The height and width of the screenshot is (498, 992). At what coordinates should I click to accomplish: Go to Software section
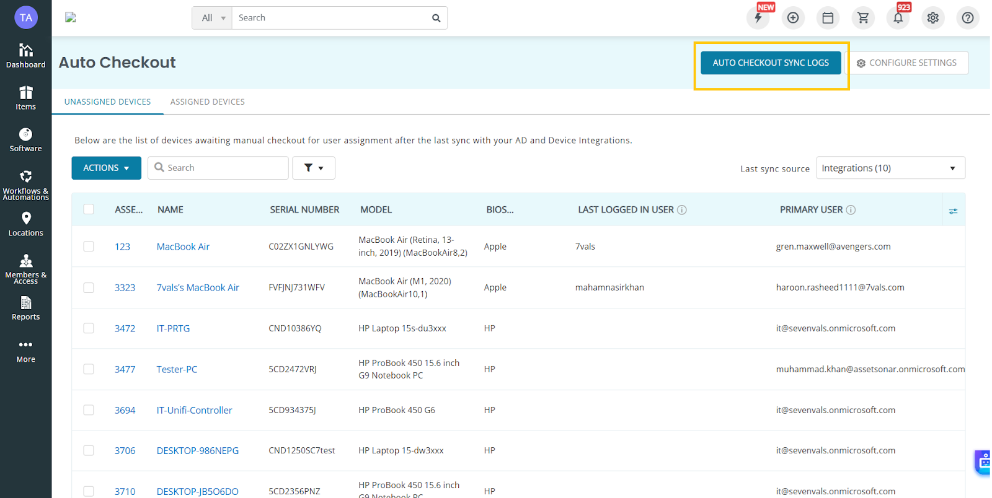coord(25,140)
